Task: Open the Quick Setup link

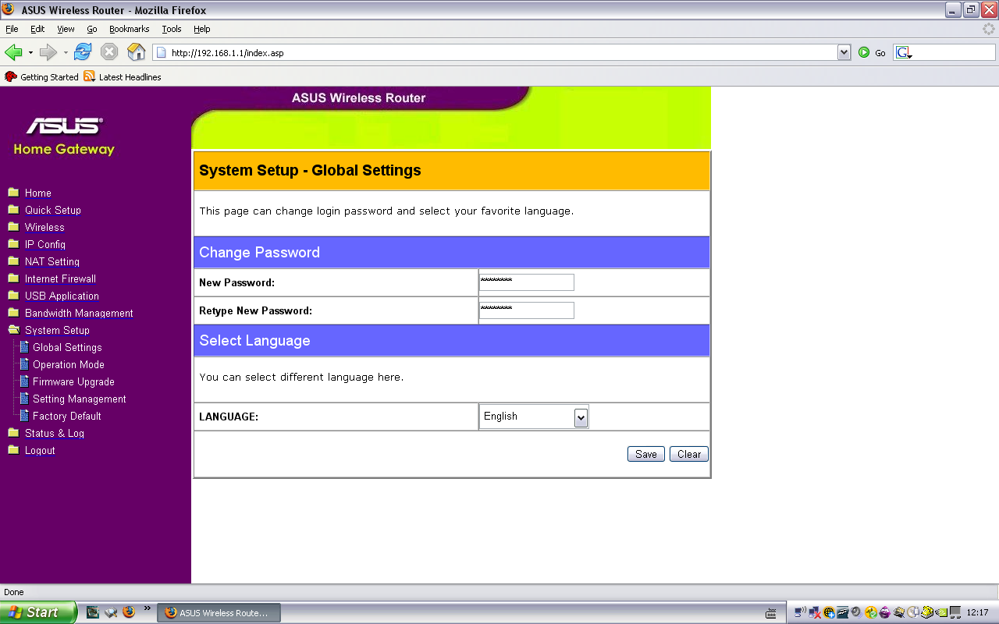Action: (53, 210)
